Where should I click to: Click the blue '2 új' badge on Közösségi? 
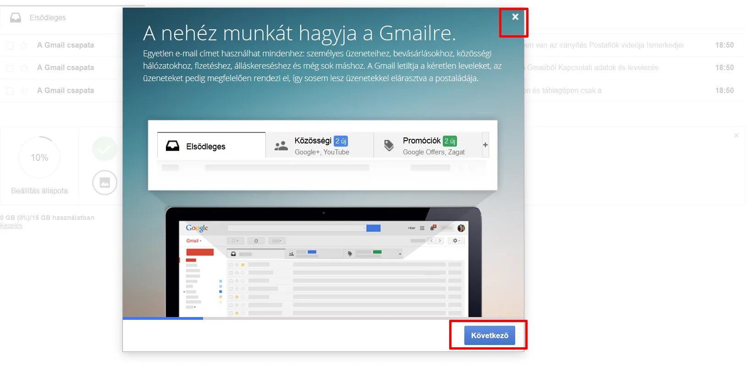coord(341,141)
